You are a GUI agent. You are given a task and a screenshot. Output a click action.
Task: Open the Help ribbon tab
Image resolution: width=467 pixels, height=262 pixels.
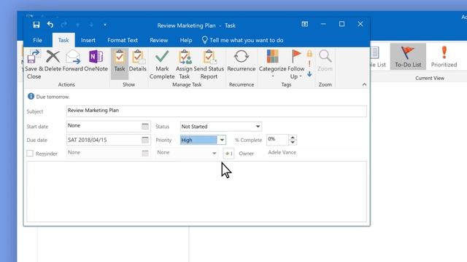[x=186, y=40]
